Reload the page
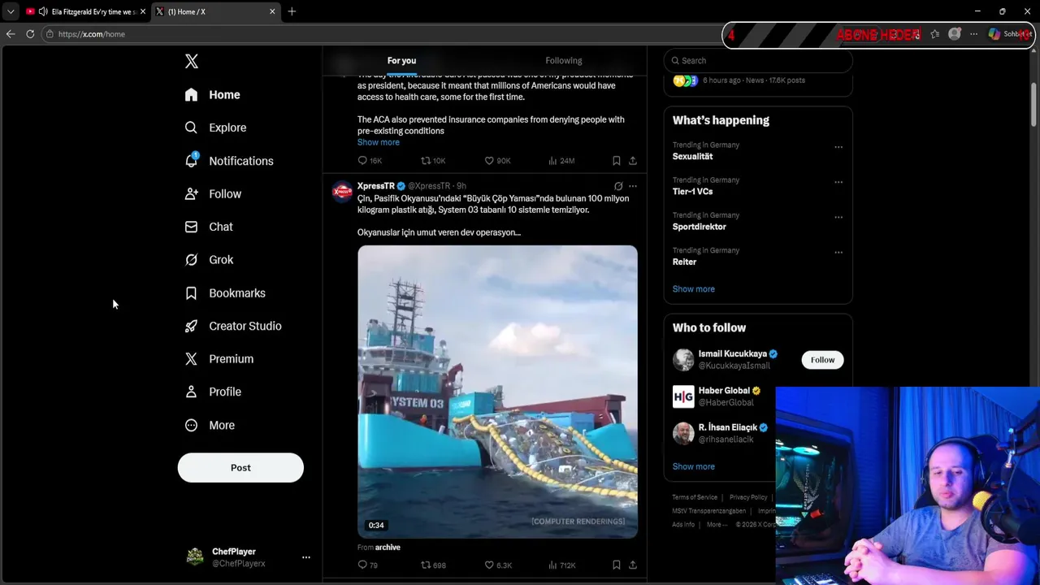 click(30, 34)
